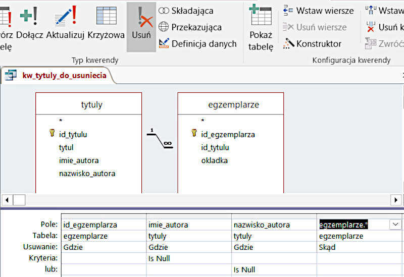This screenshot has width=404, height=277.
Task: Open the egzemplarze.* field dropdown arrow
Action: [395, 225]
